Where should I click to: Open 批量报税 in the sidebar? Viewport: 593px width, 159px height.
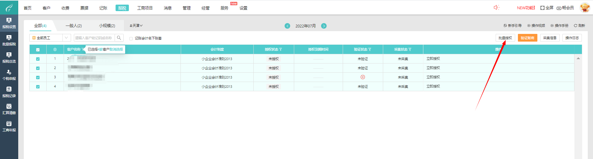click(x=9, y=40)
